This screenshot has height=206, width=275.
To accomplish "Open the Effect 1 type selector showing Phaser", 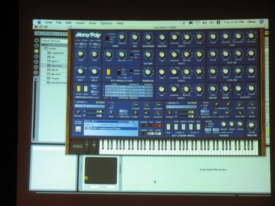I will 89,106.
